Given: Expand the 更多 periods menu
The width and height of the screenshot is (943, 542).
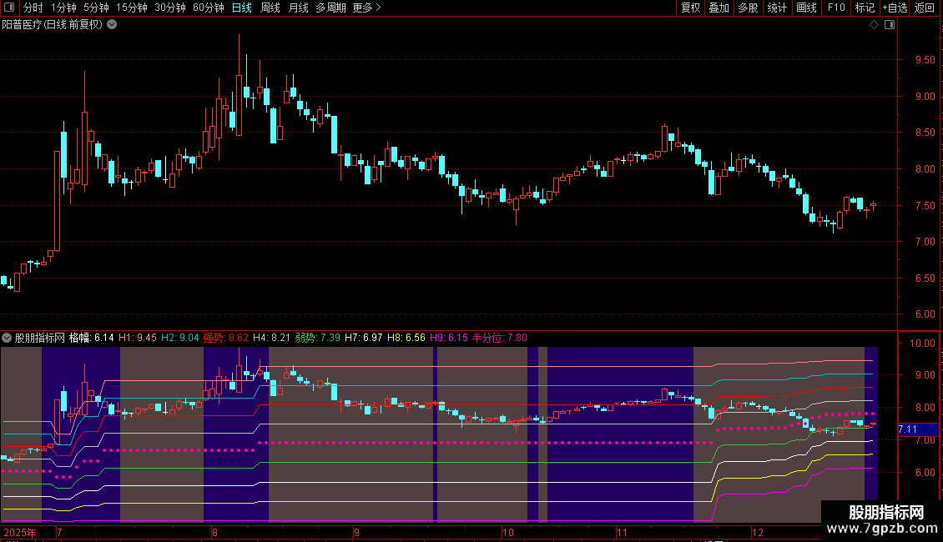Looking at the screenshot, I should pyautogui.click(x=366, y=8).
